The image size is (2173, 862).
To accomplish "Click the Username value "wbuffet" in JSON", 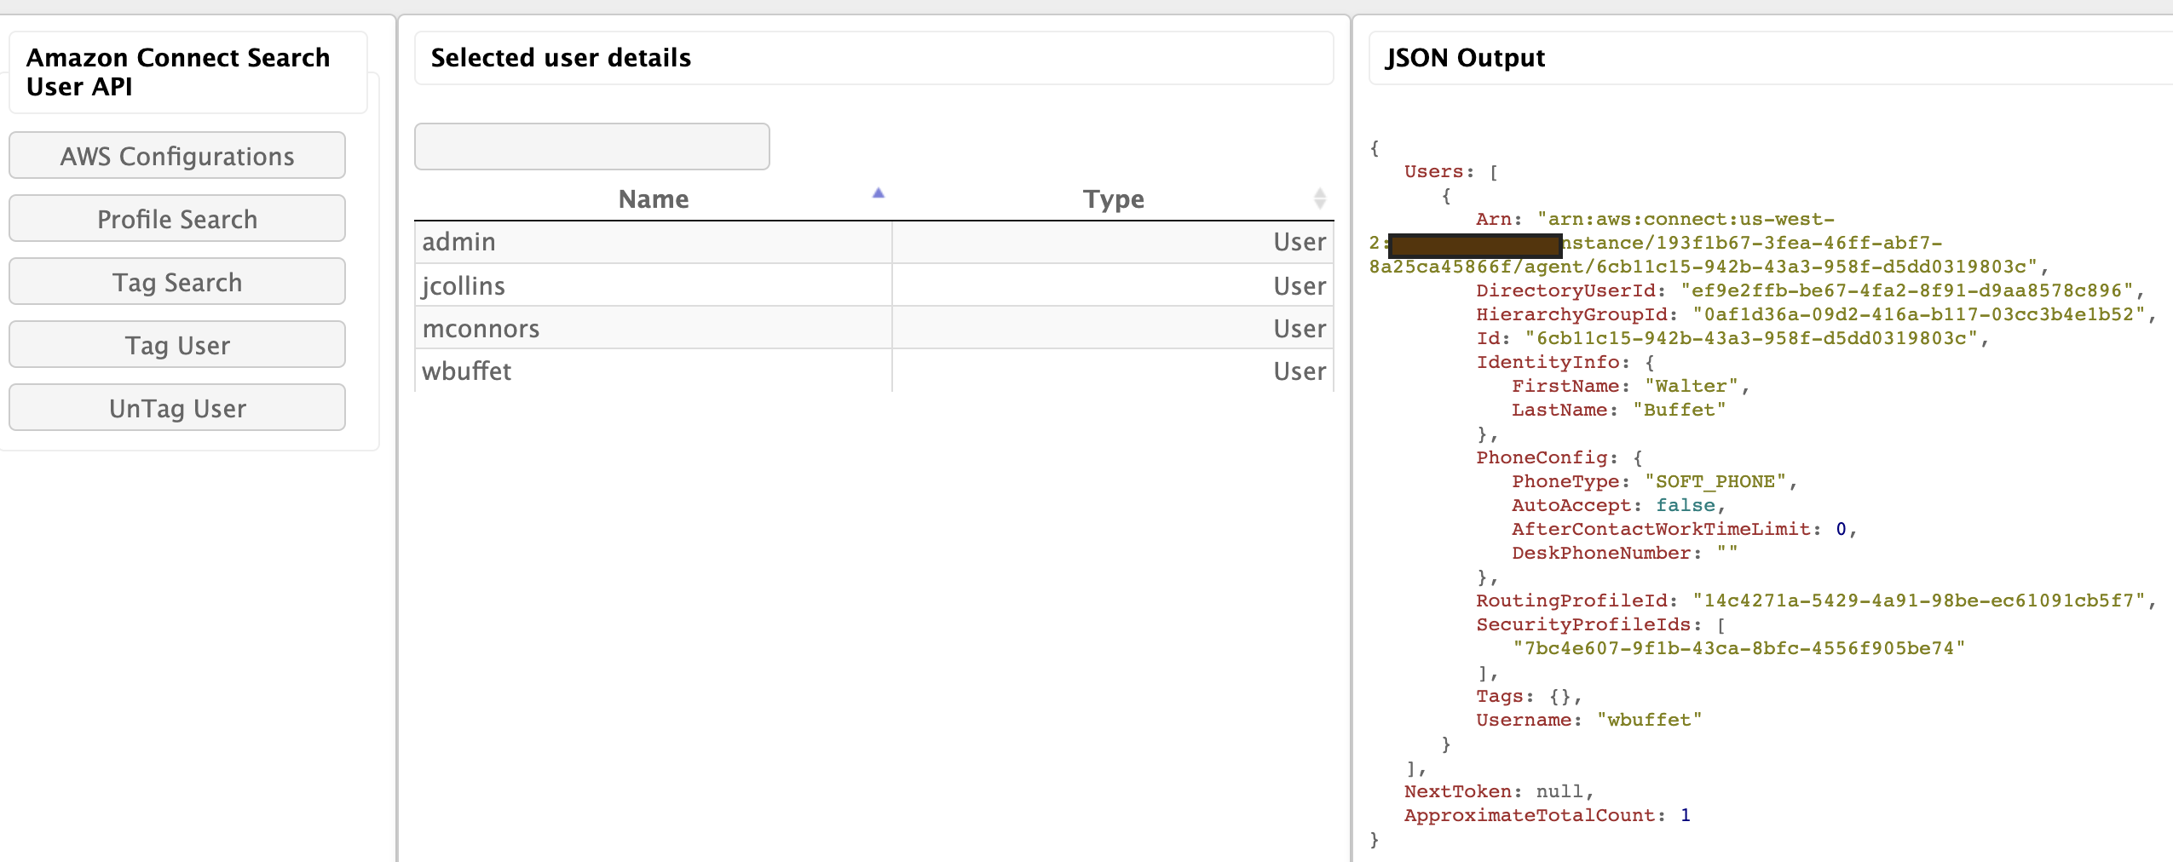I will coord(1650,720).
